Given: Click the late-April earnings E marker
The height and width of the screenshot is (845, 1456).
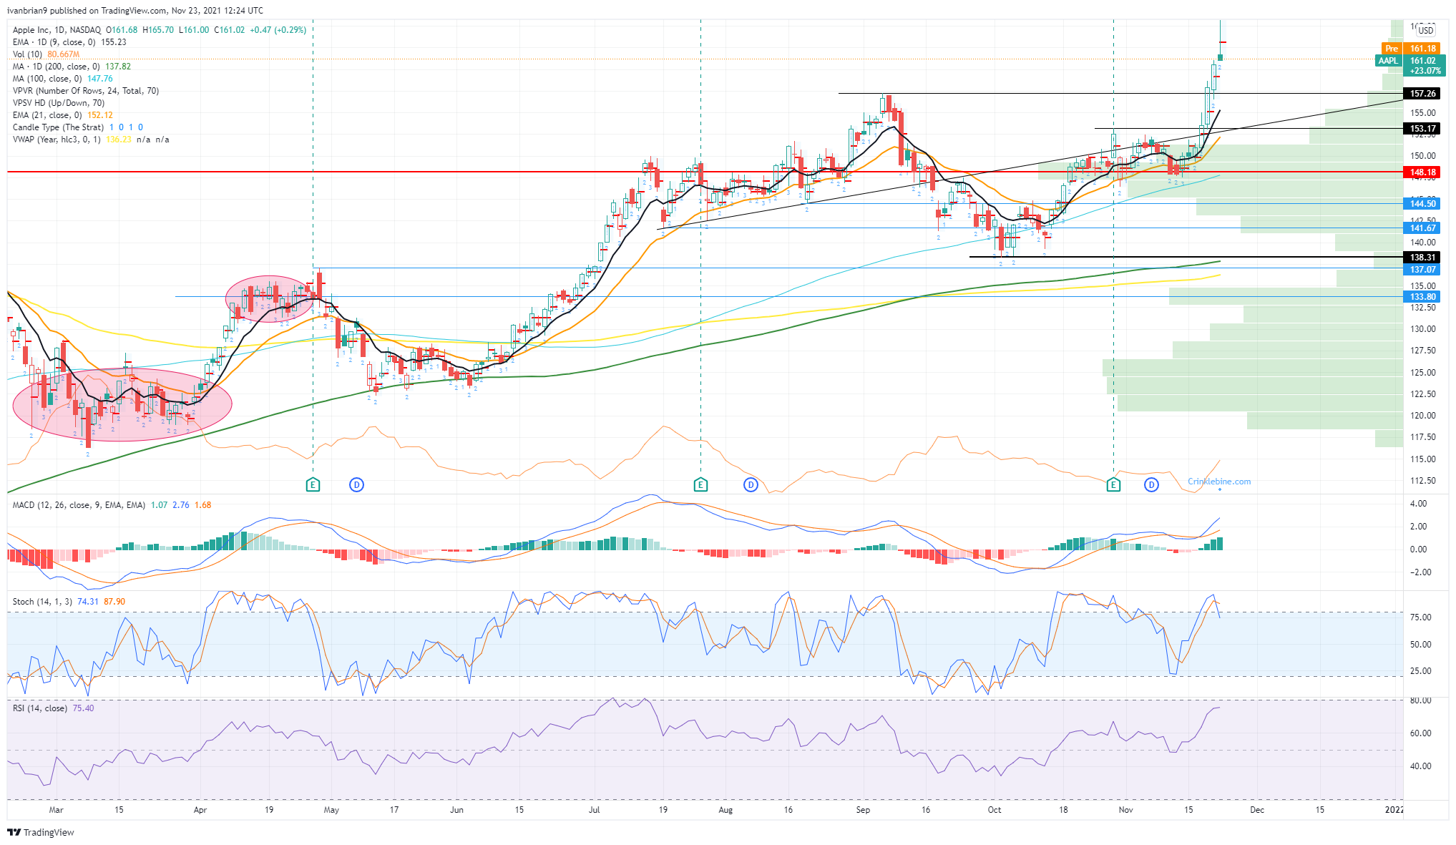Looking at the screenshot, I should pos(313,485).
